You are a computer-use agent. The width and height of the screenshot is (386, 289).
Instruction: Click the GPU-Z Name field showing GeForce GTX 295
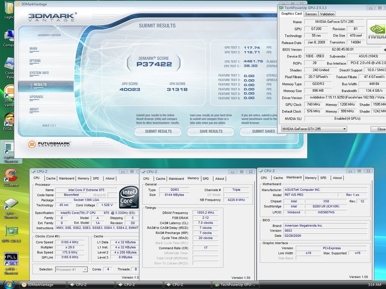click(334, 21)
